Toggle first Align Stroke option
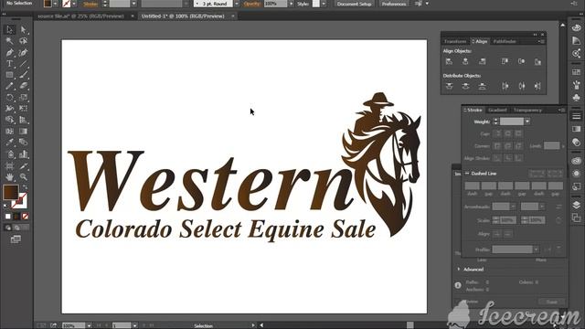The width and height of the screenshot is (585, 329). tap(497, 158)
